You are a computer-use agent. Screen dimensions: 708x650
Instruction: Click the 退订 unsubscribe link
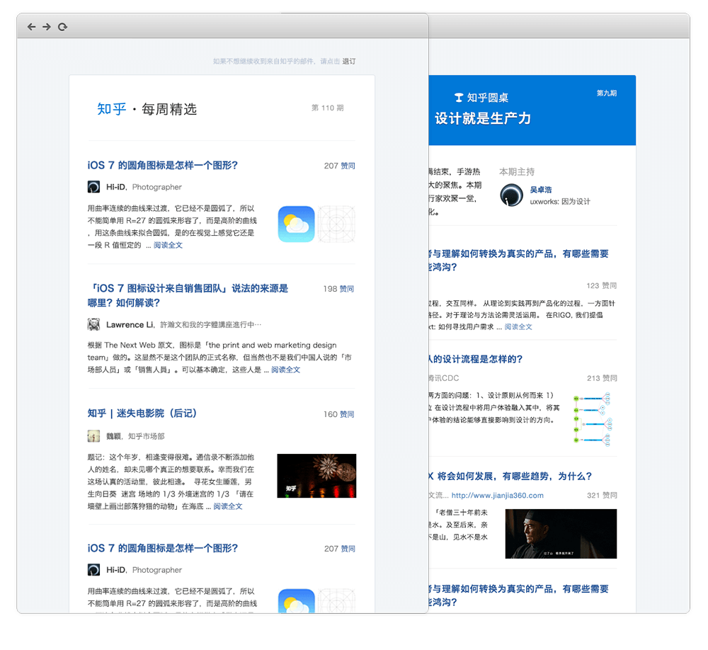[348, 61]
